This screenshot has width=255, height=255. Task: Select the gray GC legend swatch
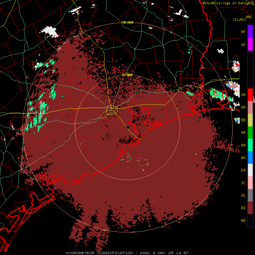click(250, 195)
